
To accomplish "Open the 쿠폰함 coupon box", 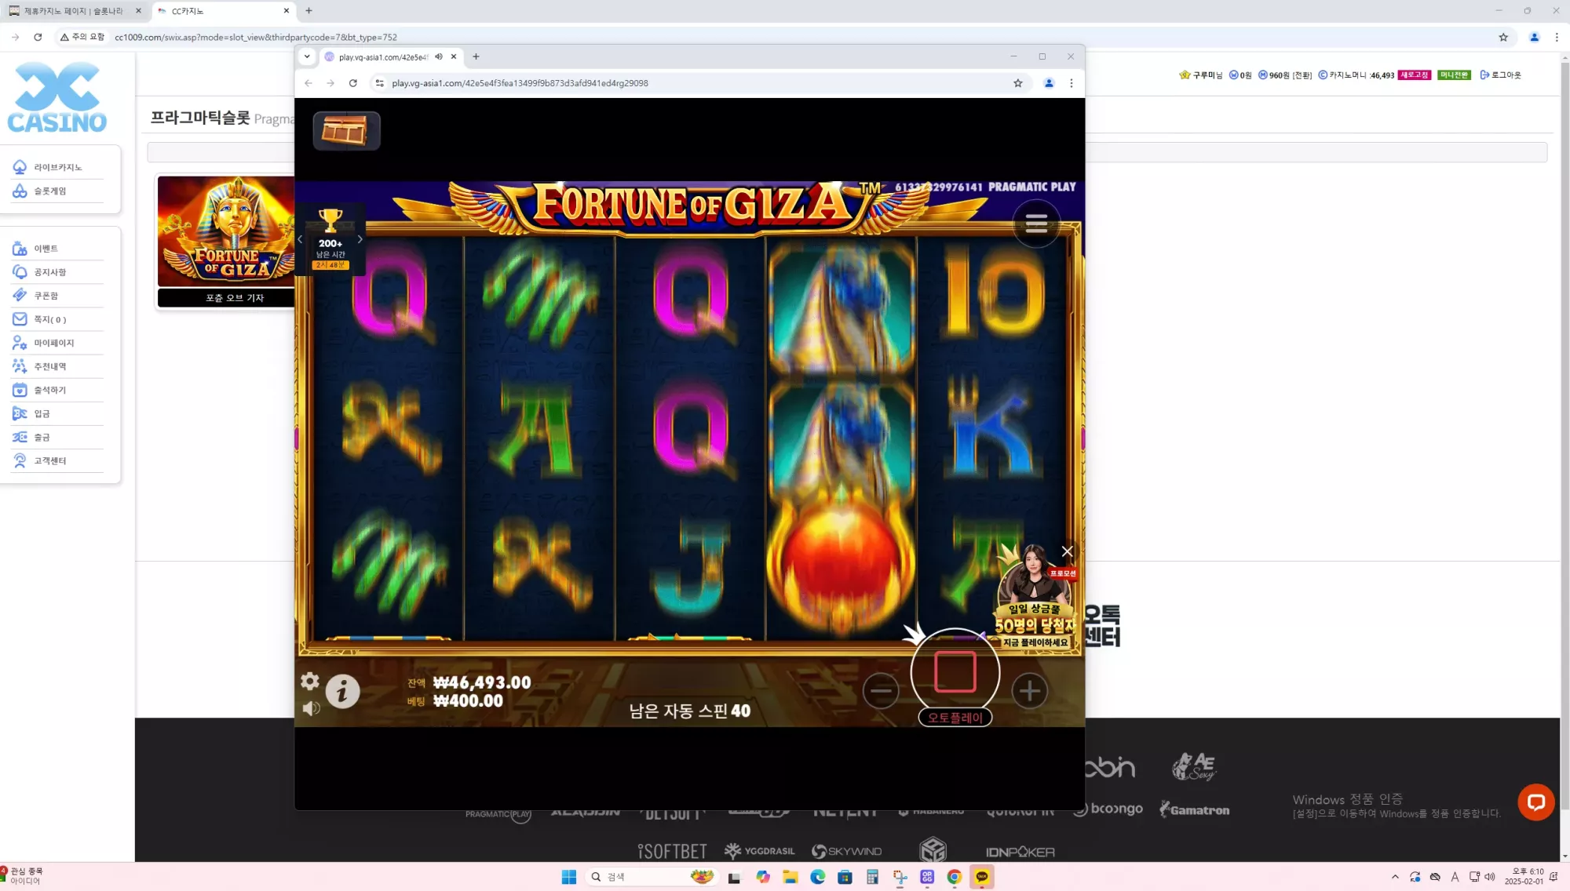I will point(57,296).
